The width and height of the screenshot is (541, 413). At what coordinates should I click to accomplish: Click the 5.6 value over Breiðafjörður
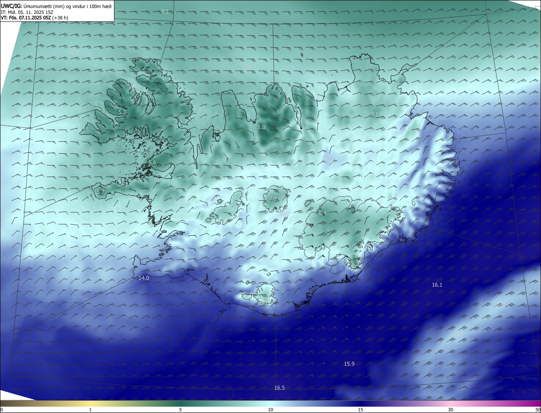152,162
